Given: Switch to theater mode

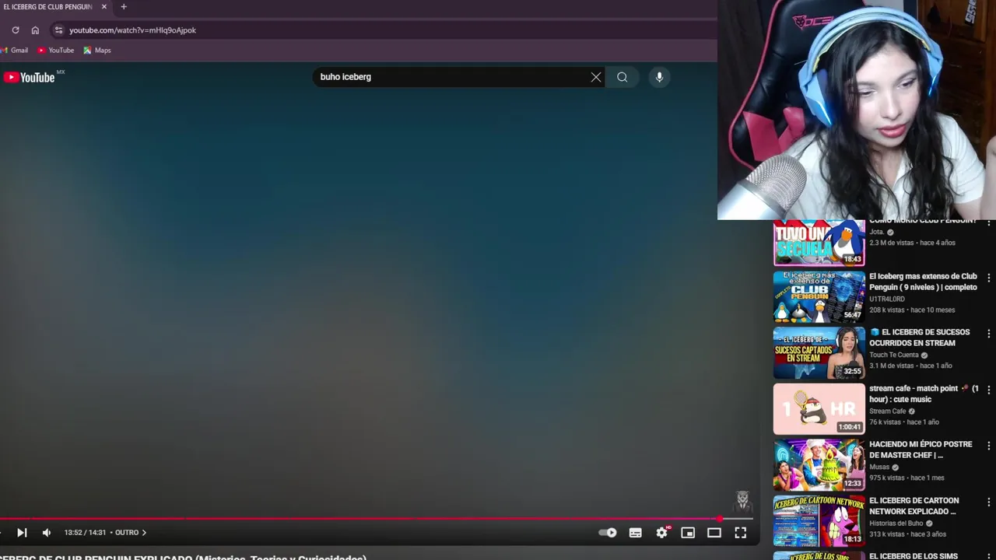Looking at the screenshot, I should 714,533.
